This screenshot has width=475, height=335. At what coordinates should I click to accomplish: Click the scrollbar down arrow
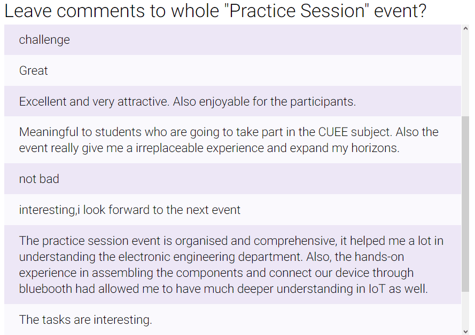click(465, 331)
